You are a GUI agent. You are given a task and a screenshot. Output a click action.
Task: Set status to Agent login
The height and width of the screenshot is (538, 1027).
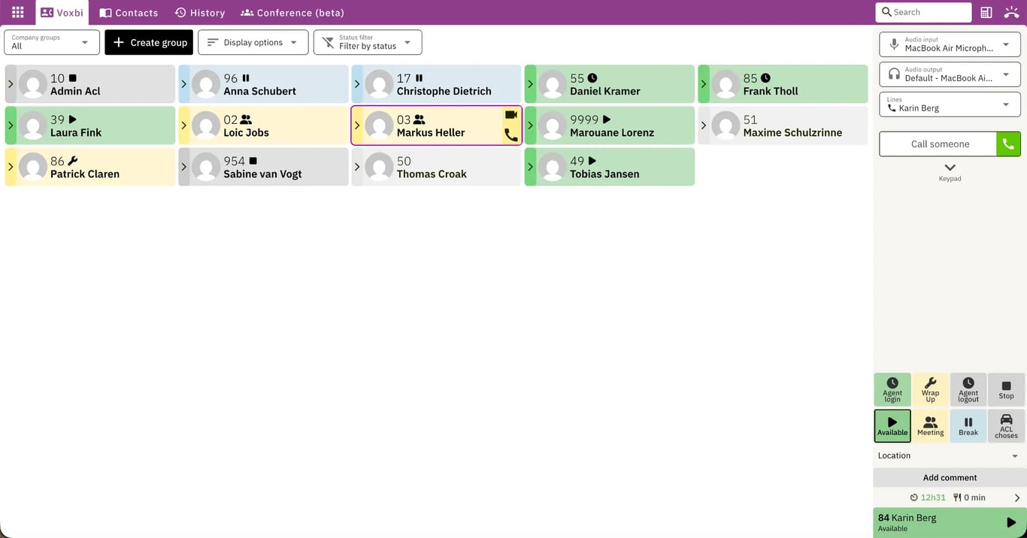(x=892, y=390)
